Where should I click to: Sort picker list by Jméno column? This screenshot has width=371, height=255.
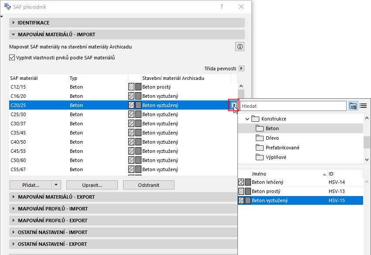tap(289, 174)
